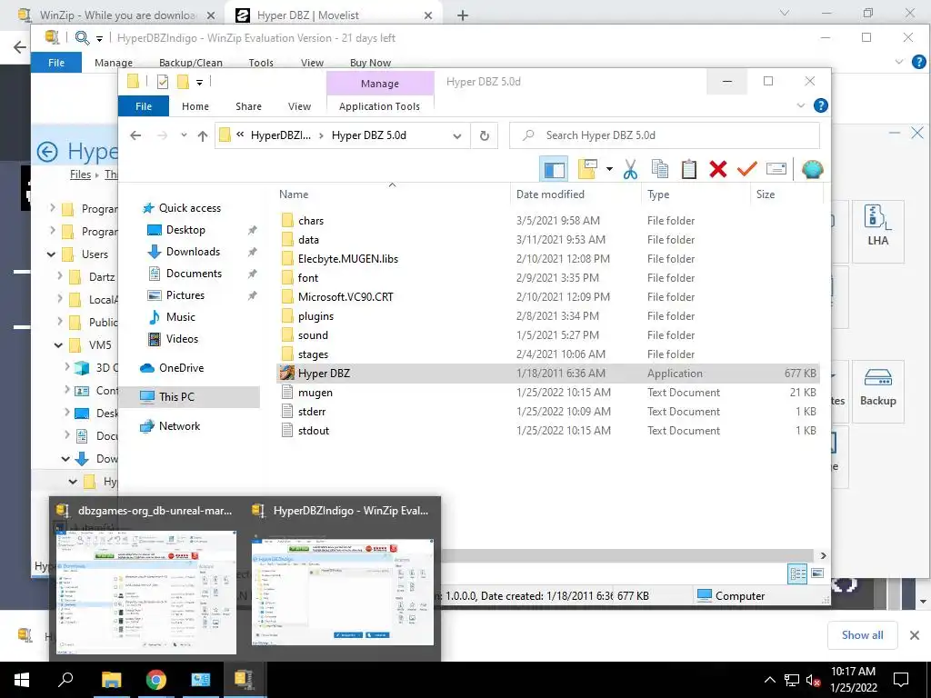
Task: Click the Cut scissors icon
Action: 630,170
